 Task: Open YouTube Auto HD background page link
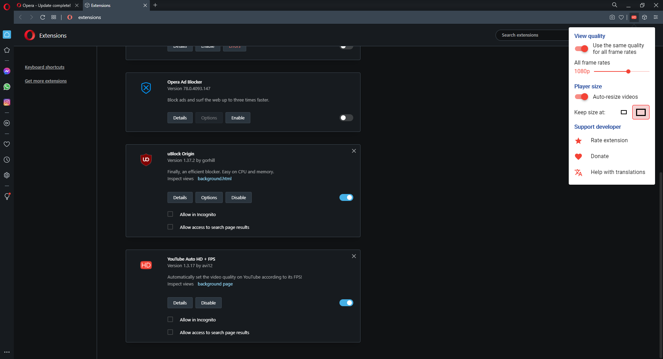[215, 284]
